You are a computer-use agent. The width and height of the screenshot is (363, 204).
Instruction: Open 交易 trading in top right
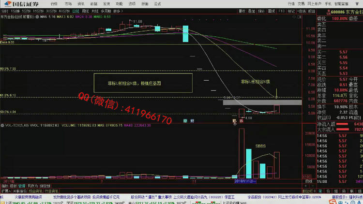click(301, 4)
